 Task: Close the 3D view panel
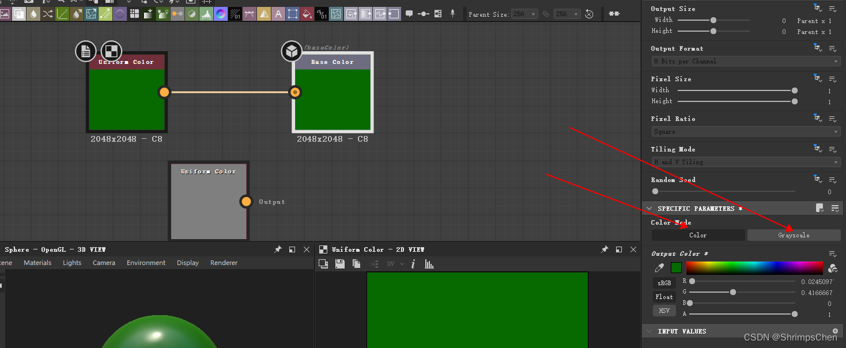[x=307, y=249]
